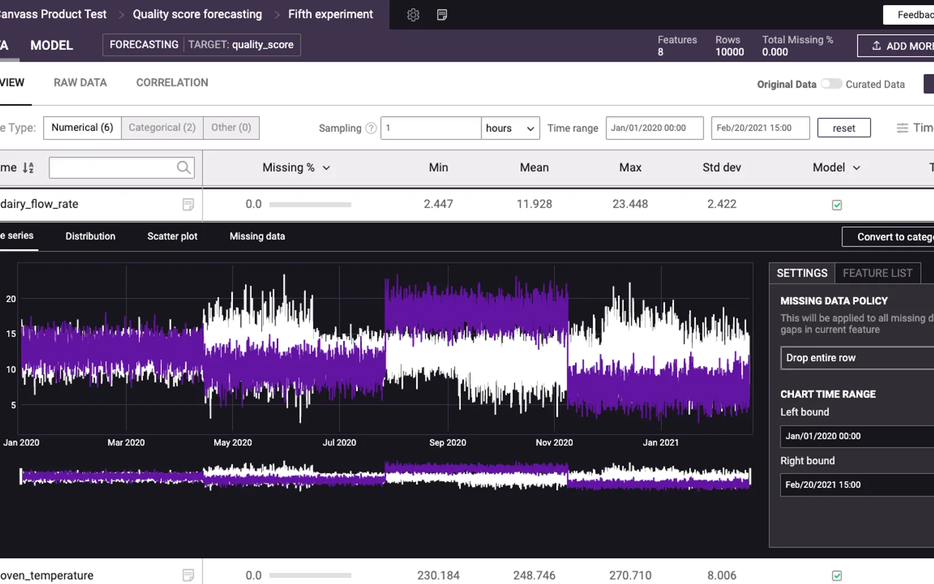934x584 pixels.
Task: Click the Left bound date field
Action: coord(857,436)
